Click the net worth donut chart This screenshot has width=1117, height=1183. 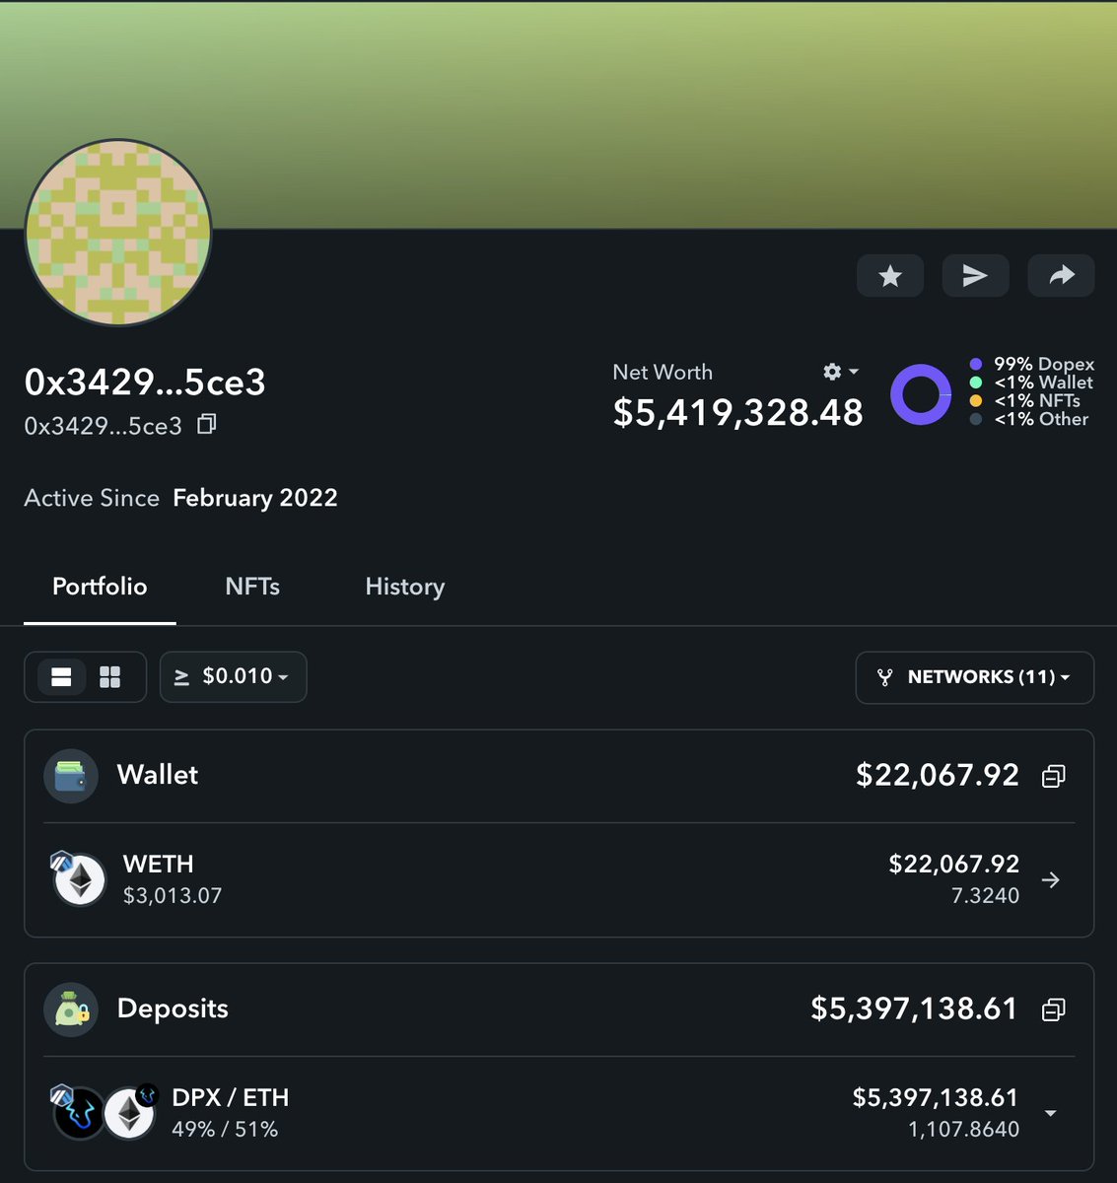(920, 394)
